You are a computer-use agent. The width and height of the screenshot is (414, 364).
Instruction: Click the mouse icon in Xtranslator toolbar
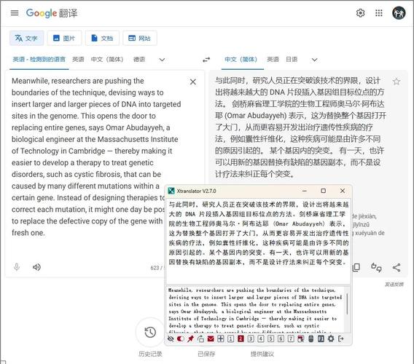(310, 339)
